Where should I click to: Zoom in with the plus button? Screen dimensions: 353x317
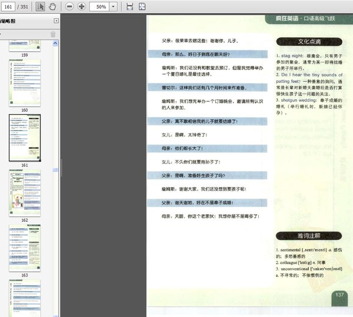pyautogui.click(x=81, y=6)
